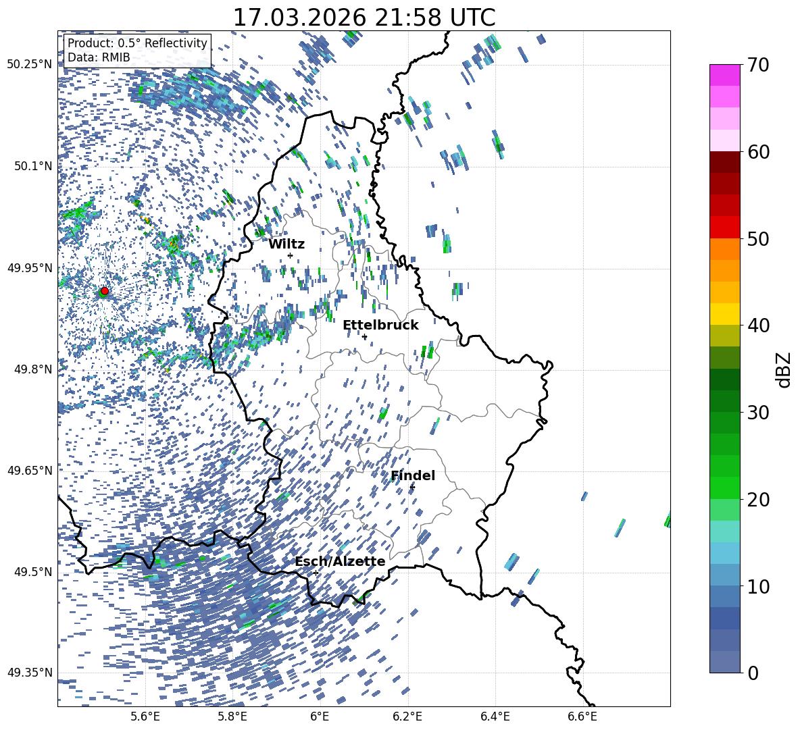
Task: Click the Findel station cross marker
Action: tap(412, 488)
